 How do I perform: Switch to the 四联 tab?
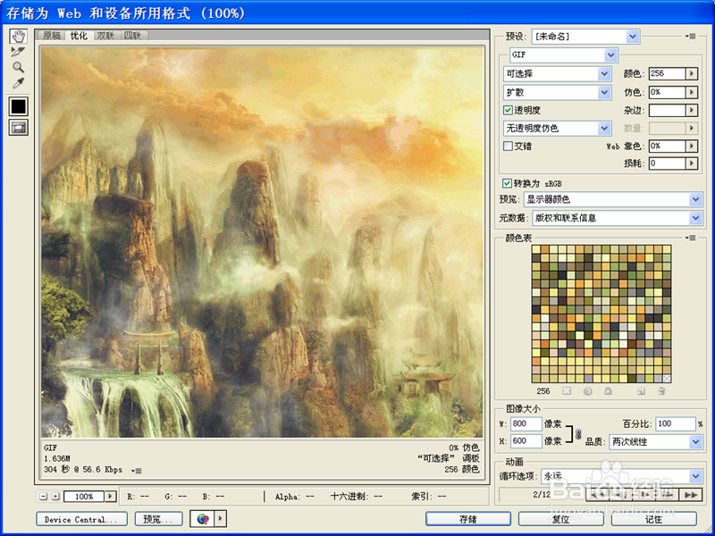133,36
